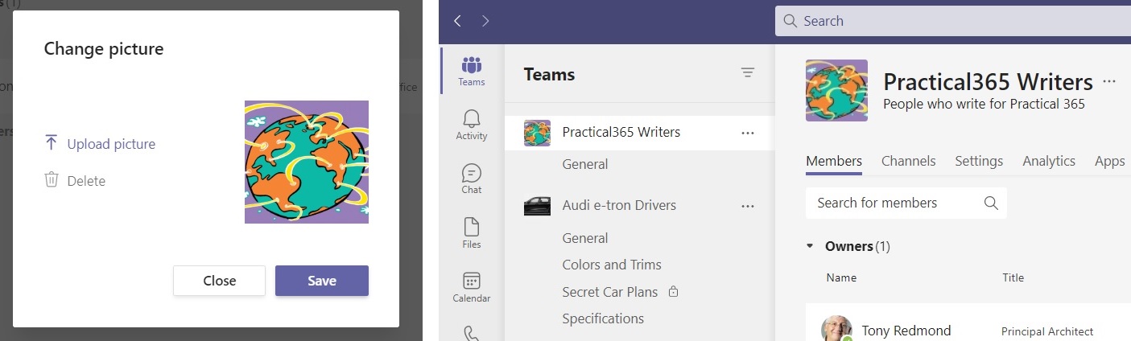Go back with the left arrow

(457, 21)
